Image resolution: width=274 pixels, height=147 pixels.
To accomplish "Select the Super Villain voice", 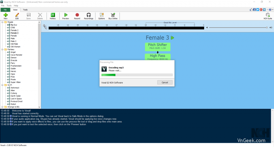I will coord(16,82).
